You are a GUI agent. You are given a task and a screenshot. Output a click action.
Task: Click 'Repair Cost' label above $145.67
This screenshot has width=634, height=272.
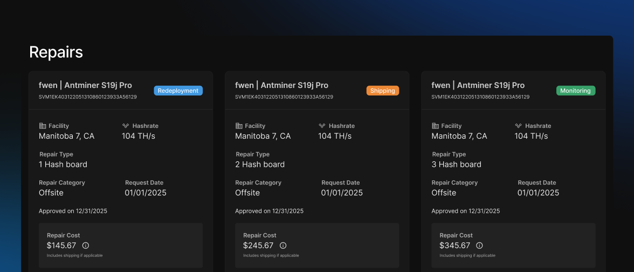pyautogui.click(x=64, y=235)
